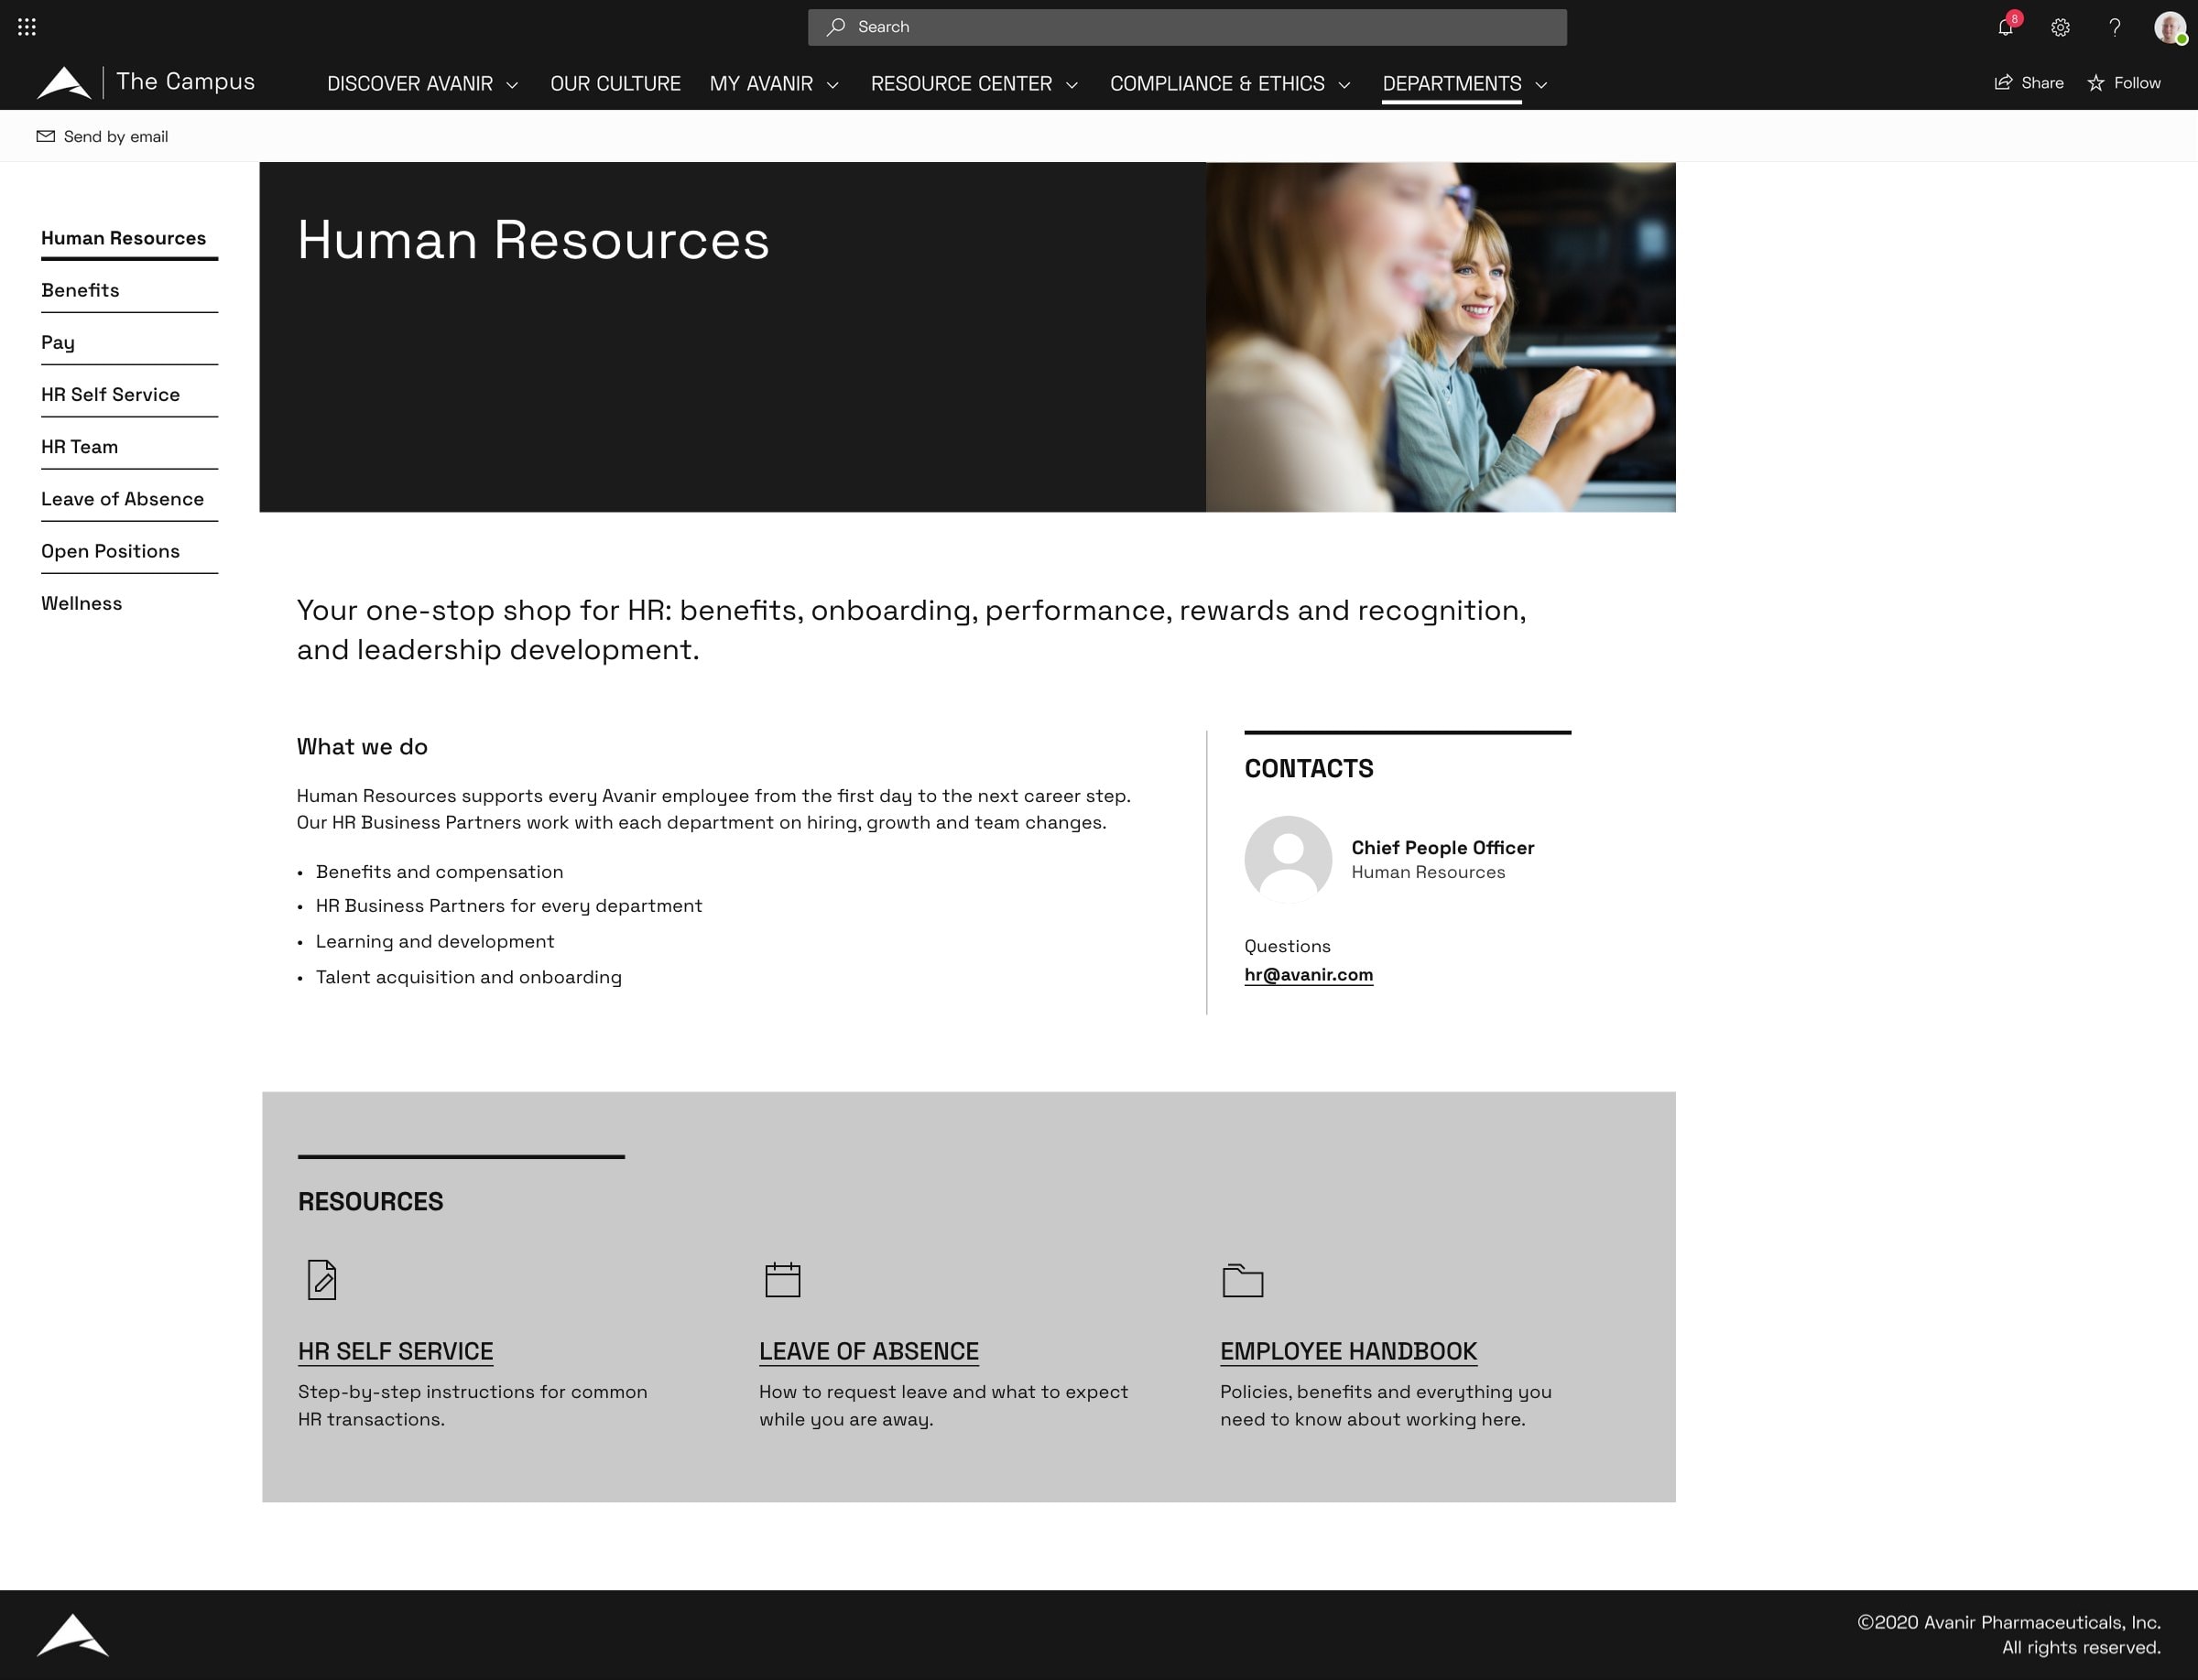2198x1680 pixels.
Task: Open HR Self Service in sidebar
Action: [x=110, y=394]
